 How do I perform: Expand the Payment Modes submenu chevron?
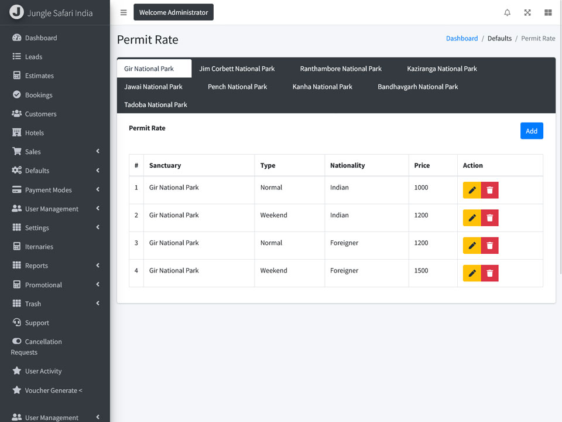tap(98, 189)
